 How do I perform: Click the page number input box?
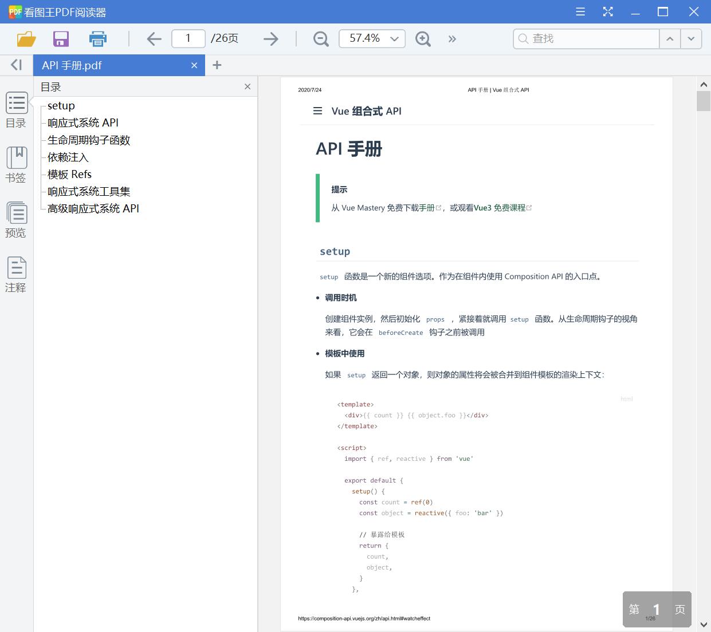coord(188,38)
